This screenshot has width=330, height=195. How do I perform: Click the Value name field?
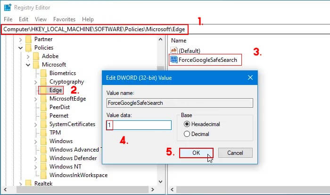180,103
